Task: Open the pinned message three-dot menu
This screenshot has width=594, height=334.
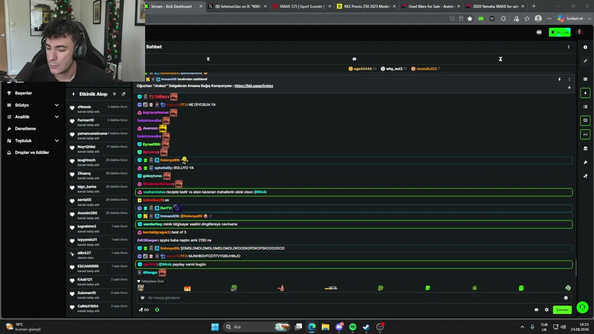Action: (x=569, y=79)
